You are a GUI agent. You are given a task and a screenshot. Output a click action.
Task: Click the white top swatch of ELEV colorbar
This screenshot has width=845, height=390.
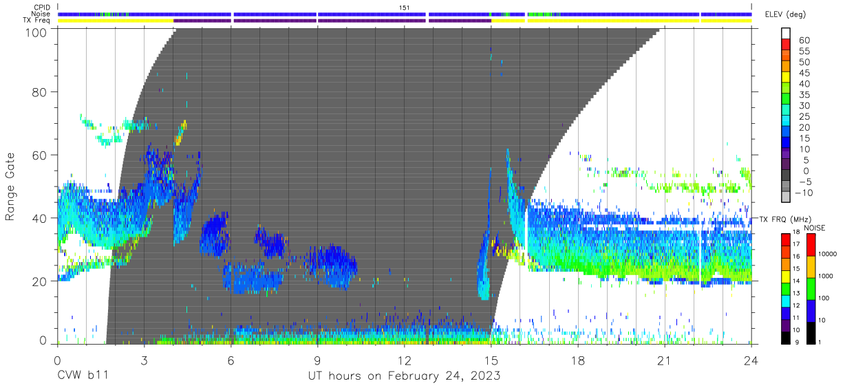[x=786, y=34]
